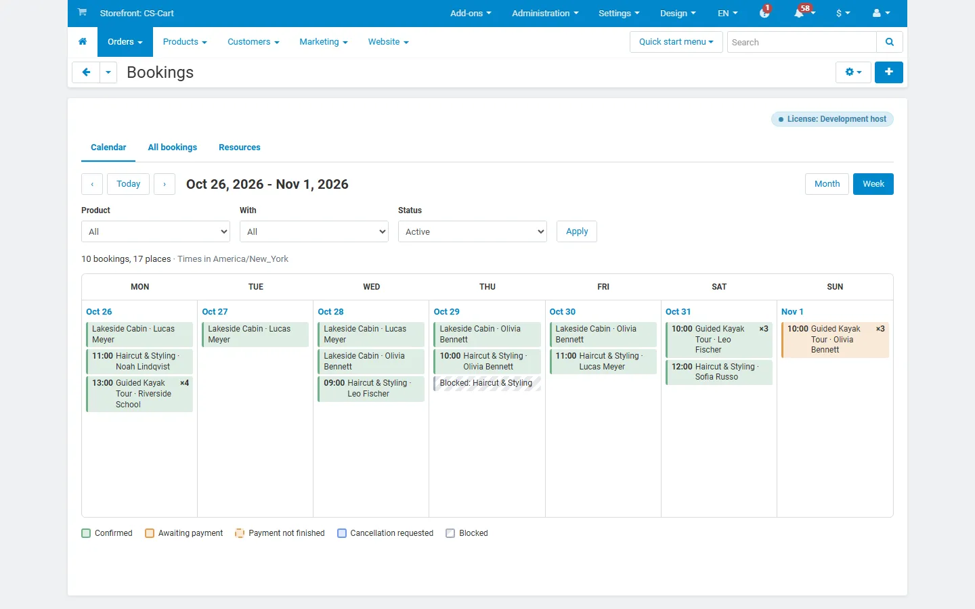
Task: Expand the Quick start menu
Action: pos(676,42)
